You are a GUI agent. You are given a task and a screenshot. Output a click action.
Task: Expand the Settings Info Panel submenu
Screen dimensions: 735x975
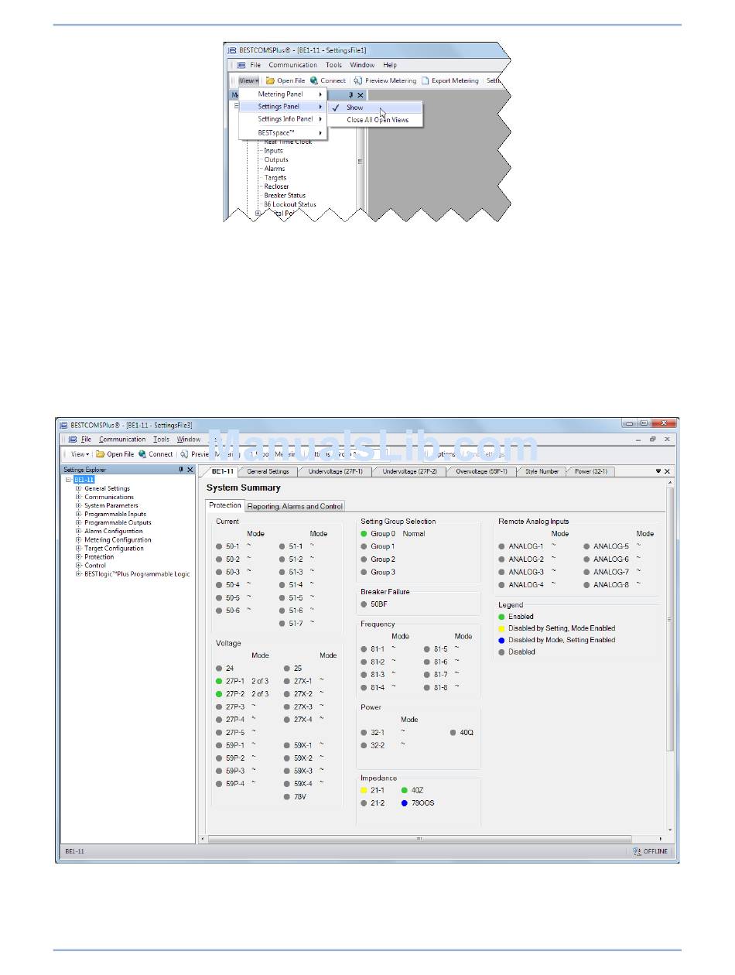[283, 119]
